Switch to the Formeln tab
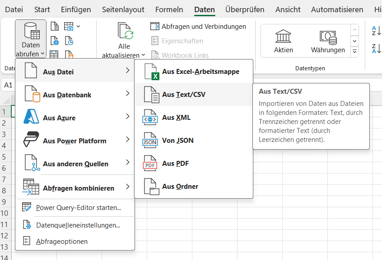Screen dimensions: 382x260 [169, 9]
